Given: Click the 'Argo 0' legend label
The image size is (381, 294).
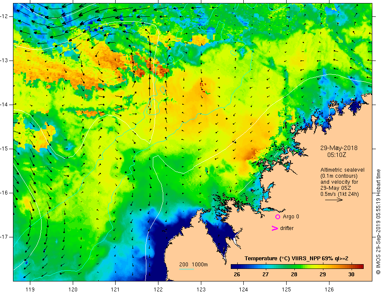Looking at the screenshot, I should (291, 217).
